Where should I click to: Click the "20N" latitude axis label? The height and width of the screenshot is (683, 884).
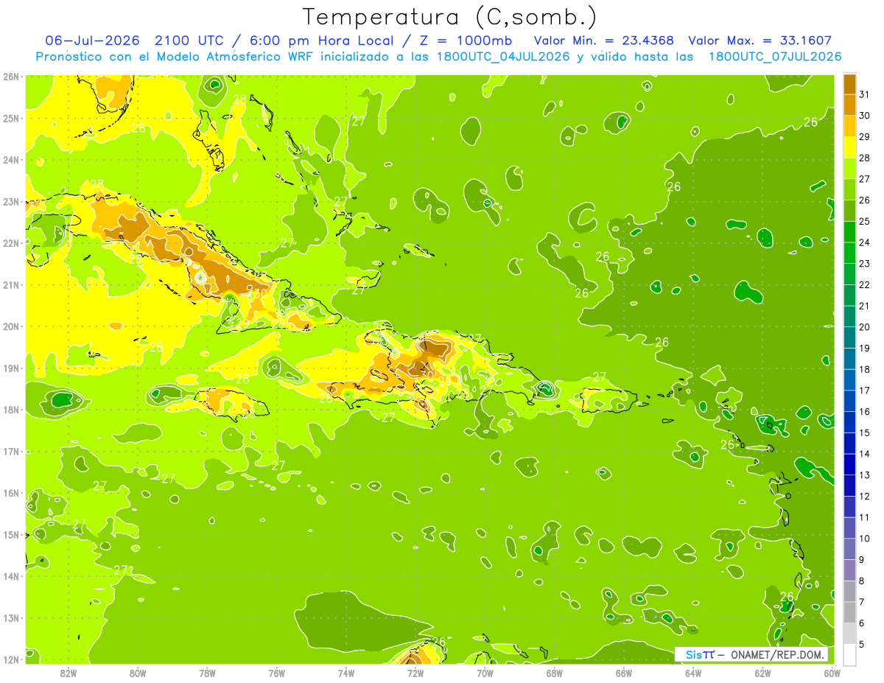10,326
